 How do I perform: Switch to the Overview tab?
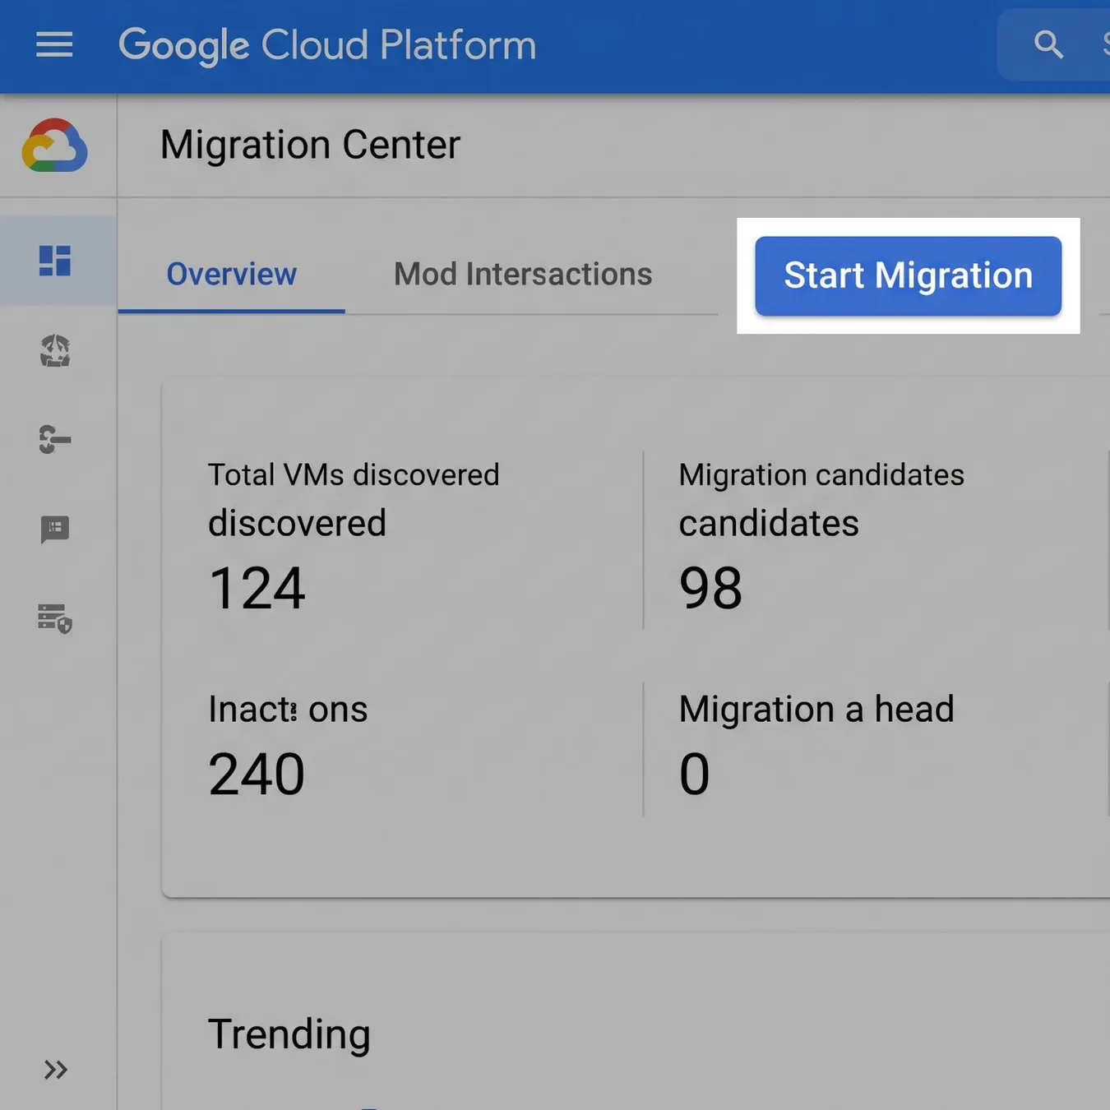231,274
